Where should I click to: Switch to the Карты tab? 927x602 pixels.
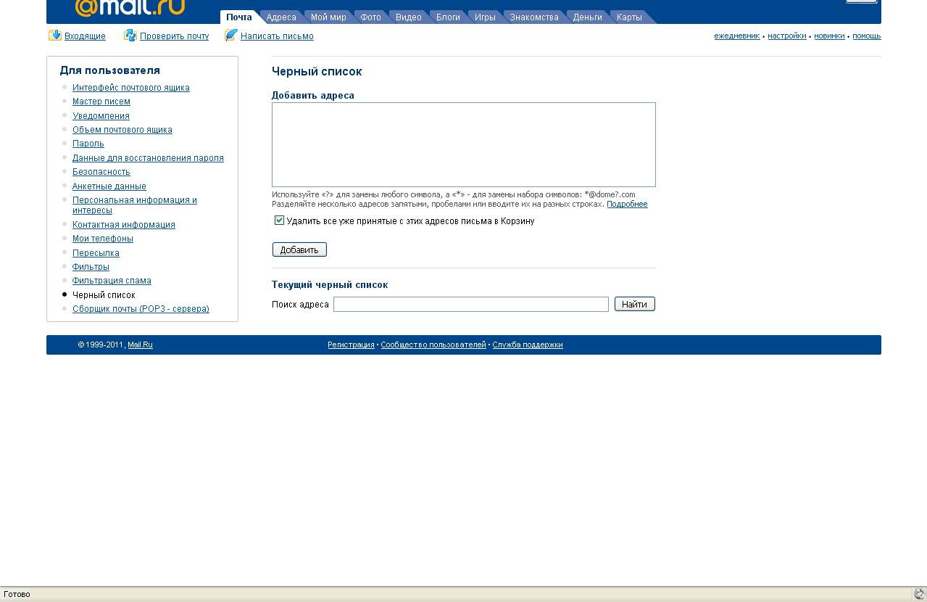[x=629, y=17]
